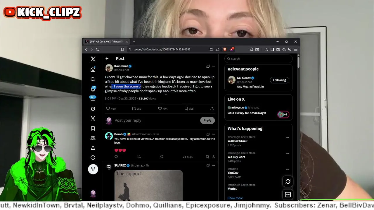Go to the Home feed icon
Viewport: 374px width, 210px height.
pos(93,69)
